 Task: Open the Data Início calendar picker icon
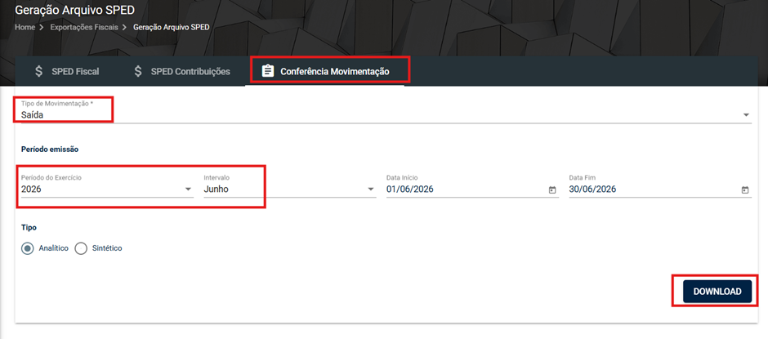click(552, 190)
